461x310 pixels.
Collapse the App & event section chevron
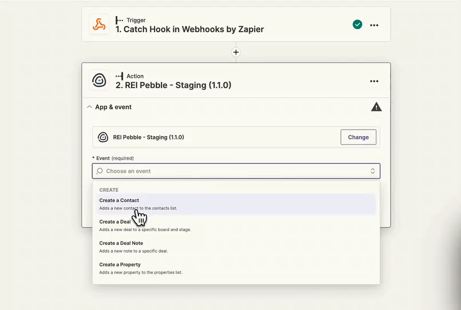coord(89,107)
